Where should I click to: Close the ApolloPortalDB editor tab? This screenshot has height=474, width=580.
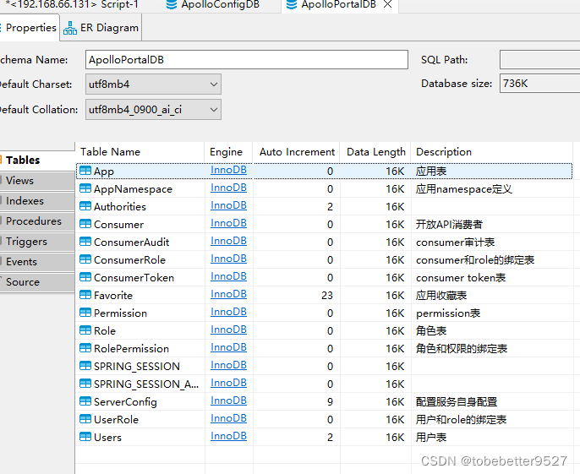[387, 4]
